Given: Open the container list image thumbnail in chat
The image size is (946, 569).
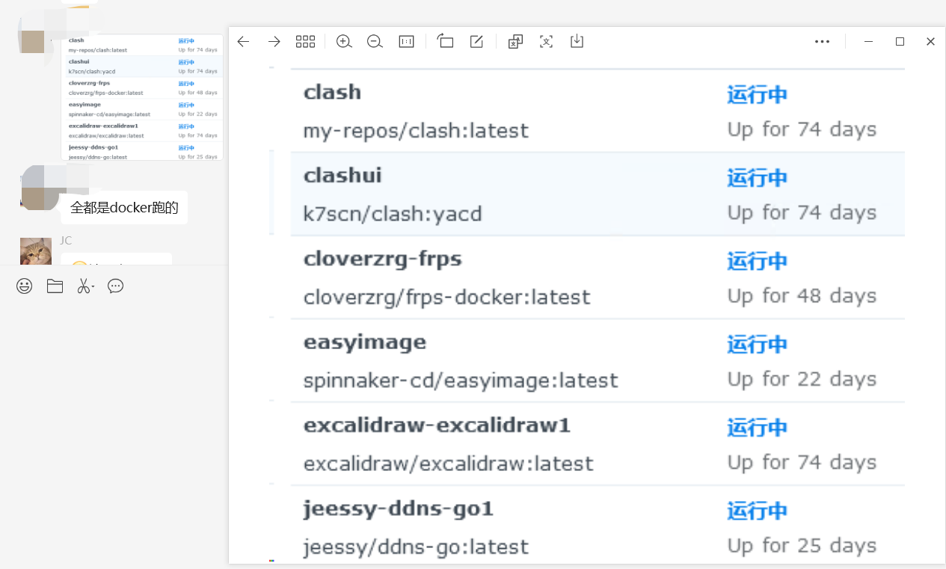Looking at the screenshot, I should point(142,97).
